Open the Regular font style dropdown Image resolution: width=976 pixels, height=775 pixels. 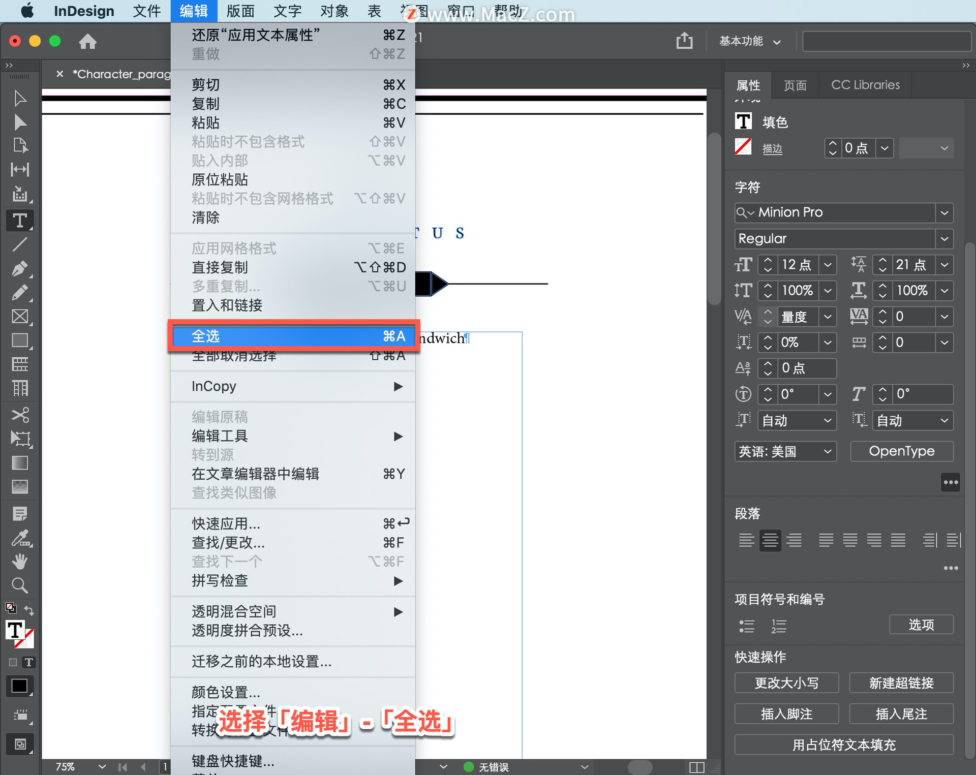pyautogui.click(x=944, y=239)
